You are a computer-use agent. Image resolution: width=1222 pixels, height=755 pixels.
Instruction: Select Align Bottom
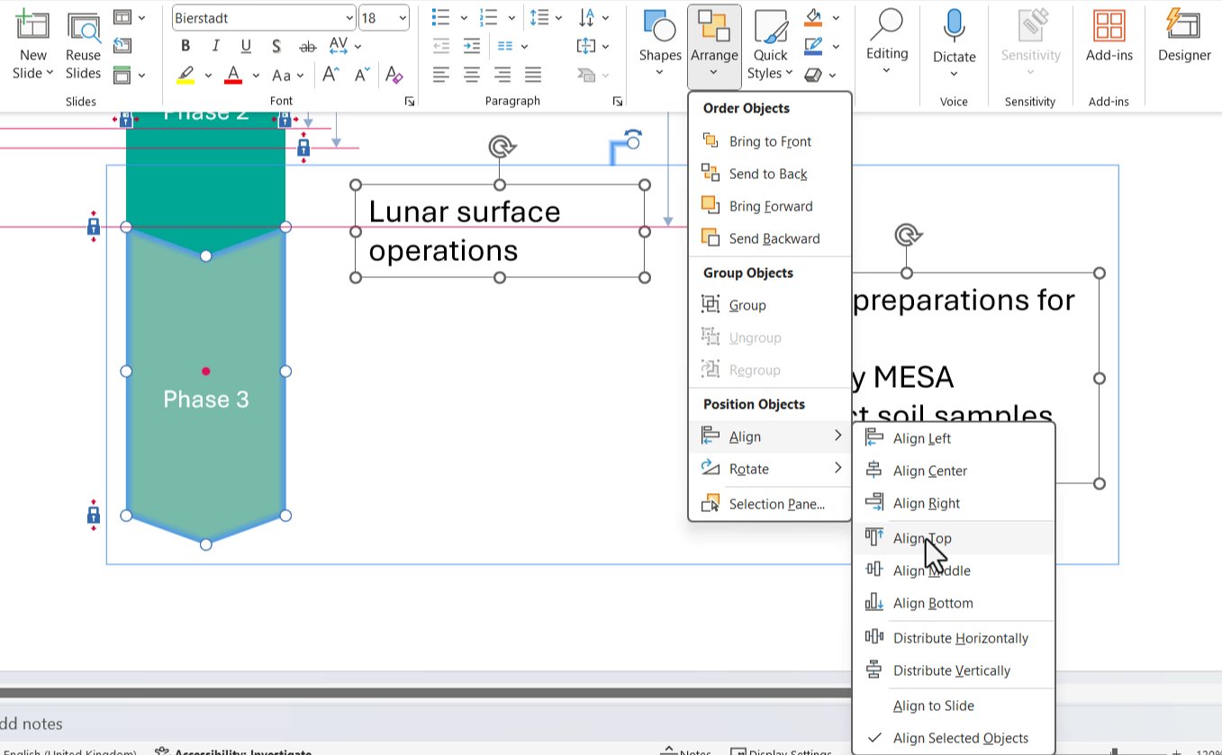pos(954,603)
